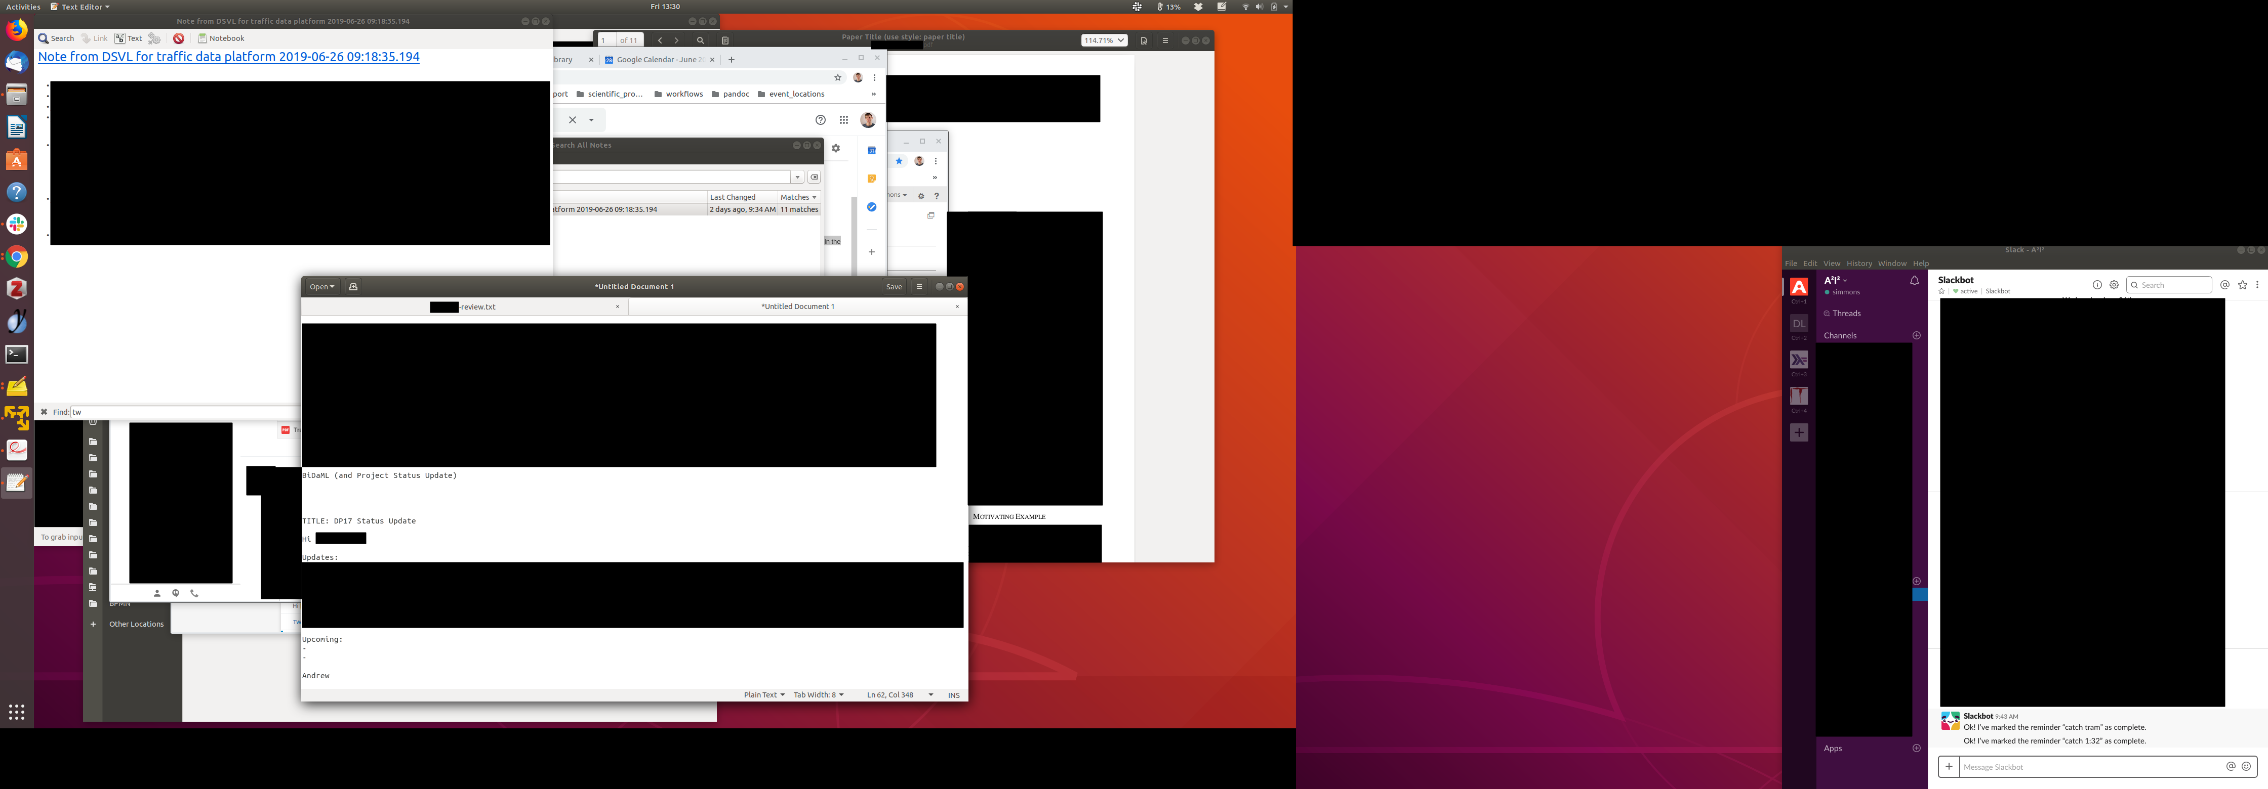
Task: Open the History menu in Slack
Action: pos(1858,264)
